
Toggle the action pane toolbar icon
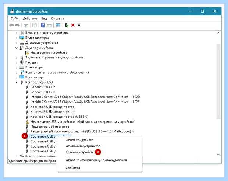coord(49,25)
